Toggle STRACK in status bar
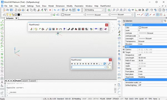 tap(116, 99)
